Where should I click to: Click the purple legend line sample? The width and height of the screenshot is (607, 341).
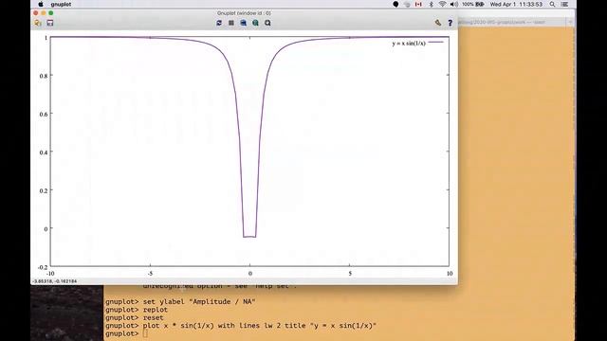coord(436,42)
